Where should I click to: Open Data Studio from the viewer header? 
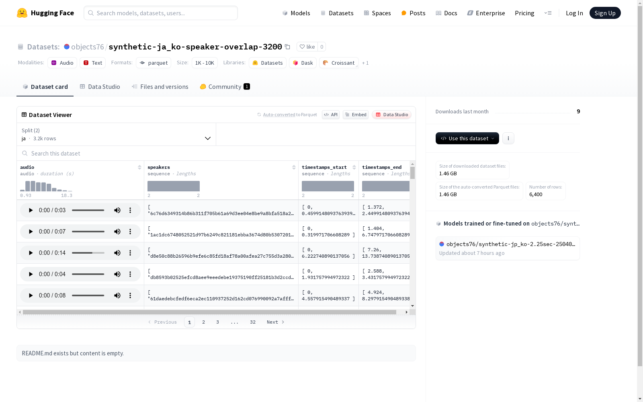click(x=391, y=115)
